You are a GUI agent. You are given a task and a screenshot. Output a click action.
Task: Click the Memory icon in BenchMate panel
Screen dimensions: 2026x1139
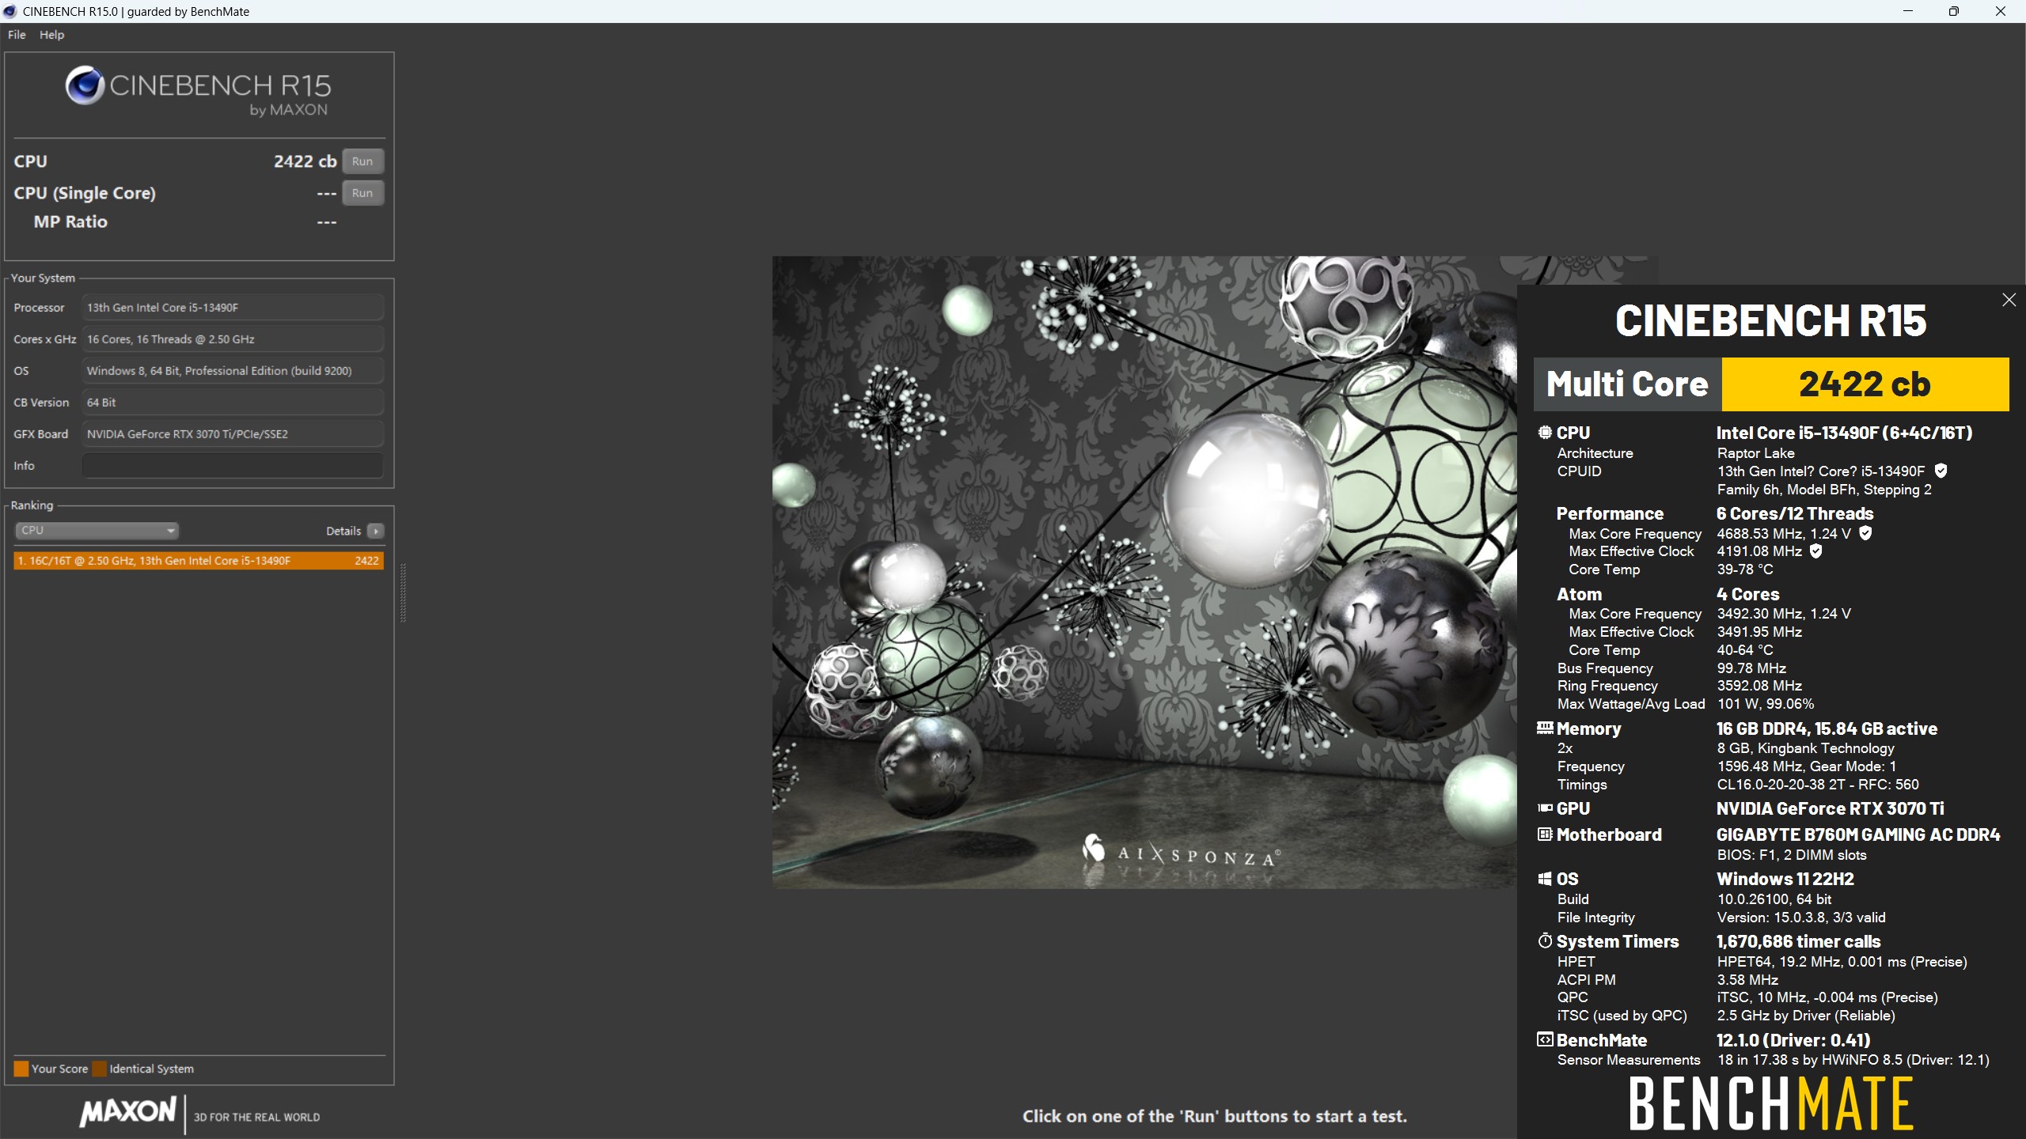[1545, 728]
